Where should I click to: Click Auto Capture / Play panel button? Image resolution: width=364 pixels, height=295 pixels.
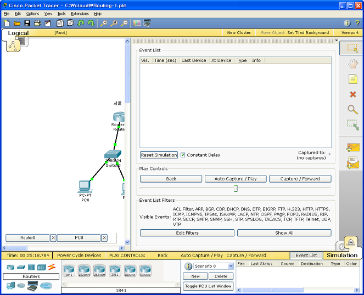tap(236, 179)
